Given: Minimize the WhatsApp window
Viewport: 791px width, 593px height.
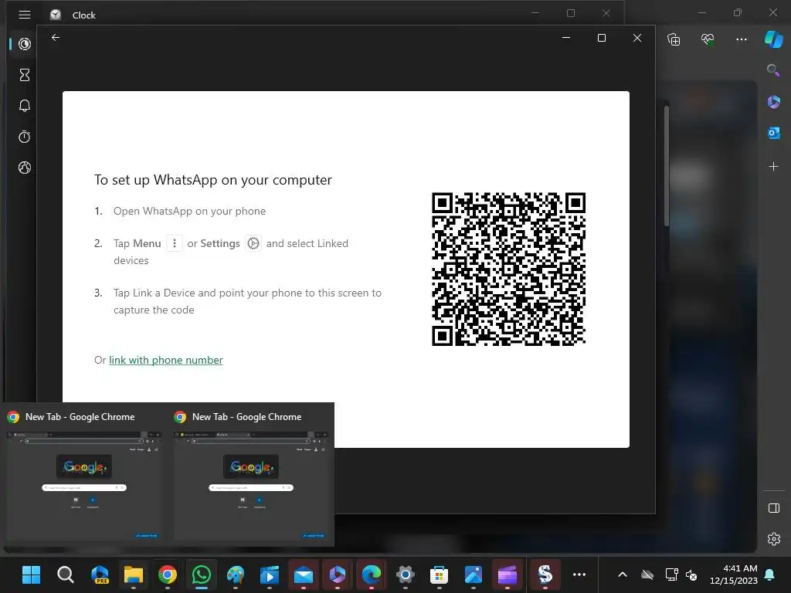Looking at the screenshot, I should pyautogui.click(x=566, y=38).
